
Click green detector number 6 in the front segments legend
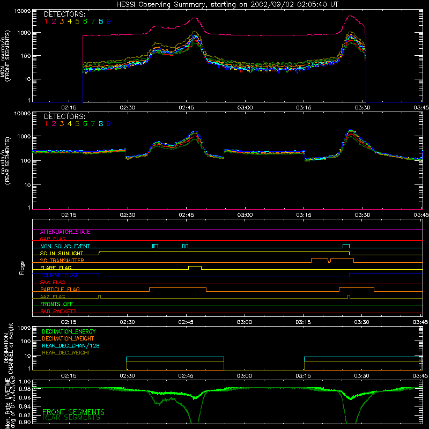tap(85, 21)
